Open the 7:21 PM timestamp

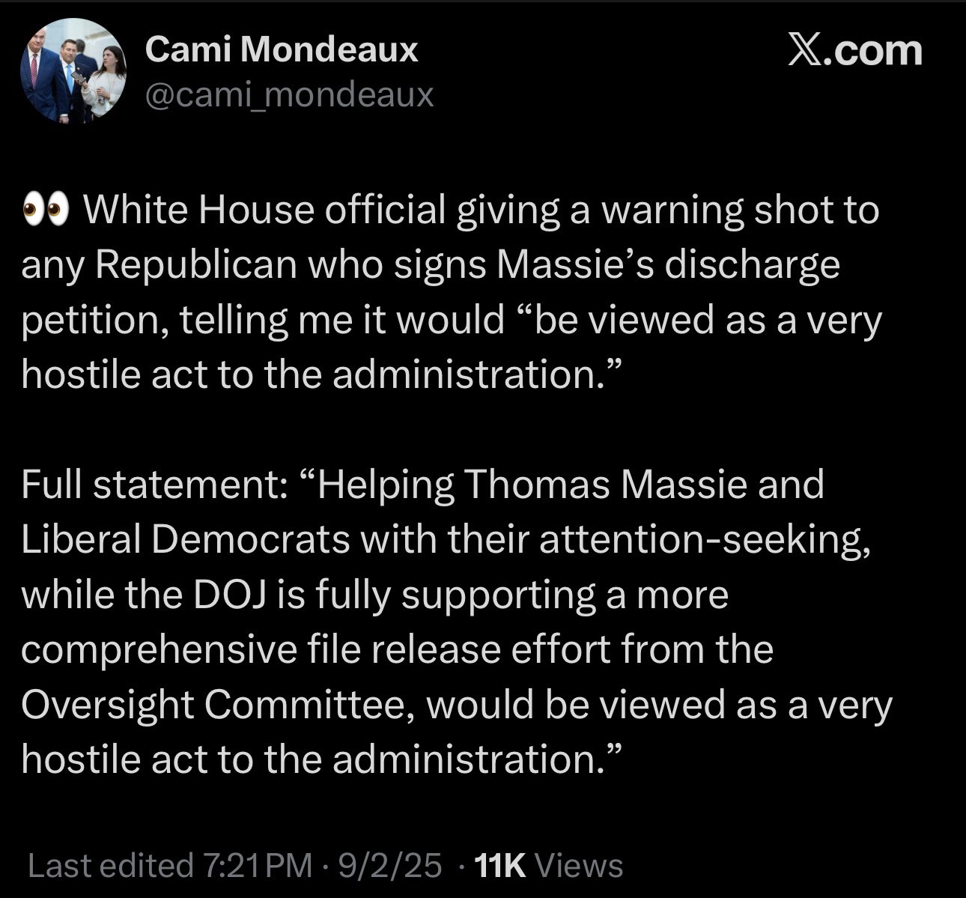pos(256,866)
